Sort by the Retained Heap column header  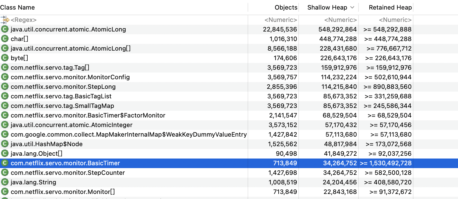(390, 8)
